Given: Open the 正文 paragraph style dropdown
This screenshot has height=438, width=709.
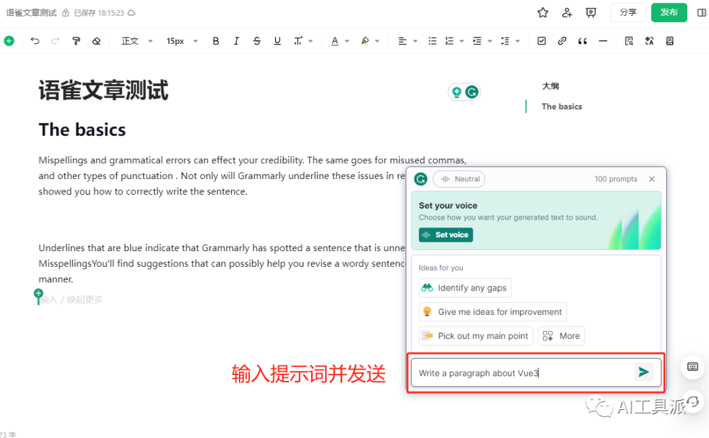Looking at the screenshot, I should pyautogui.click(x=137, y=41).
